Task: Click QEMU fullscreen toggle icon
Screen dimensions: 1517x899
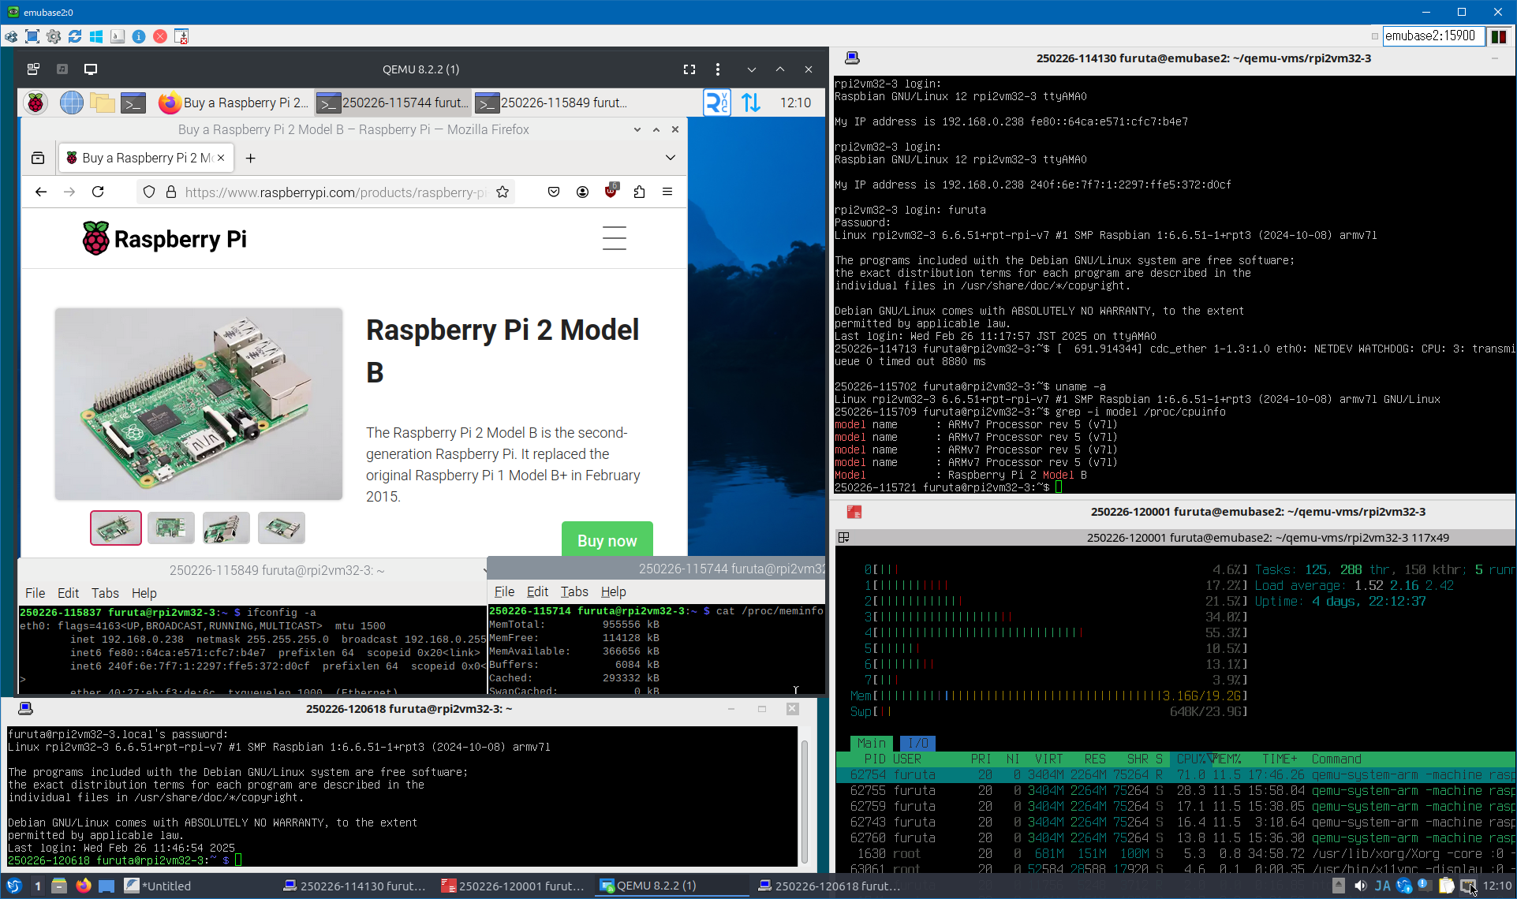Action: 689,69
